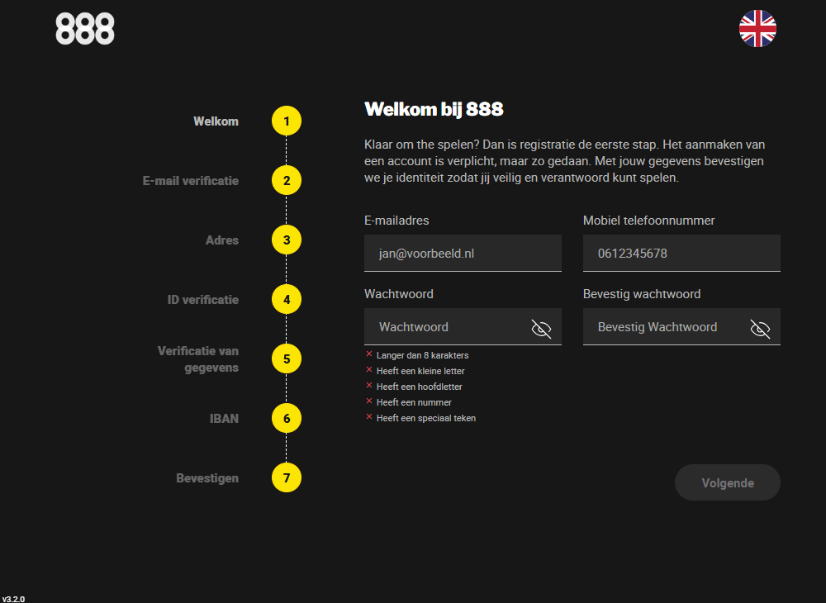Viewport: 826px width, 603px height.
Task: Click the red X beside 'Langer dan 8 karakters'
Action: (x=369, y=354)
